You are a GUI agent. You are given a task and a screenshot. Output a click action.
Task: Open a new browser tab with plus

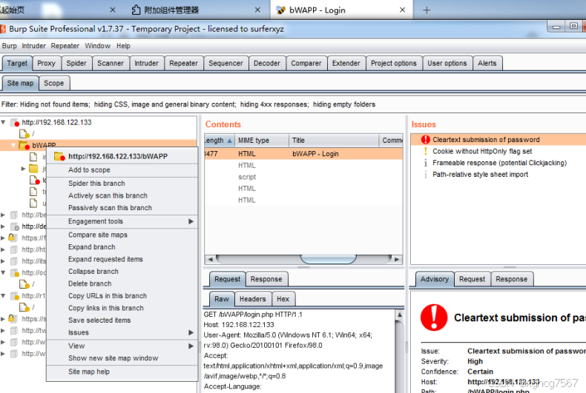pos(427,10)
